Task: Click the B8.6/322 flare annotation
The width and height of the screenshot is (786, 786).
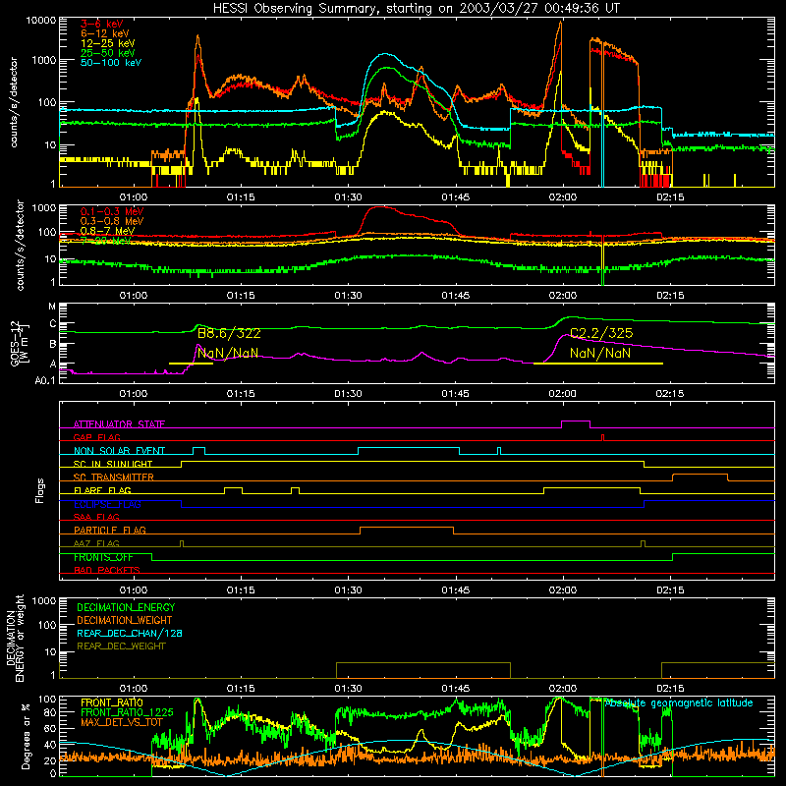Action: tap(229, 333)
